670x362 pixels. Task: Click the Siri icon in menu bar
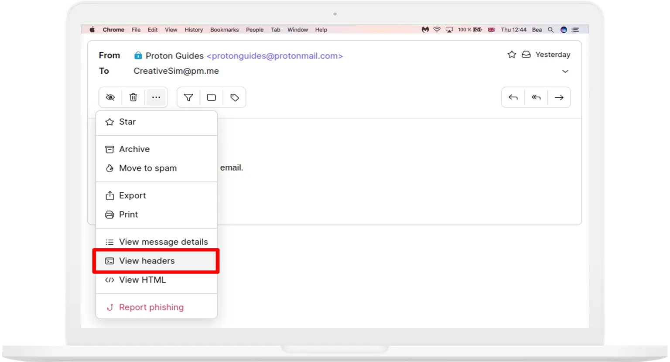tap(564, 30)
